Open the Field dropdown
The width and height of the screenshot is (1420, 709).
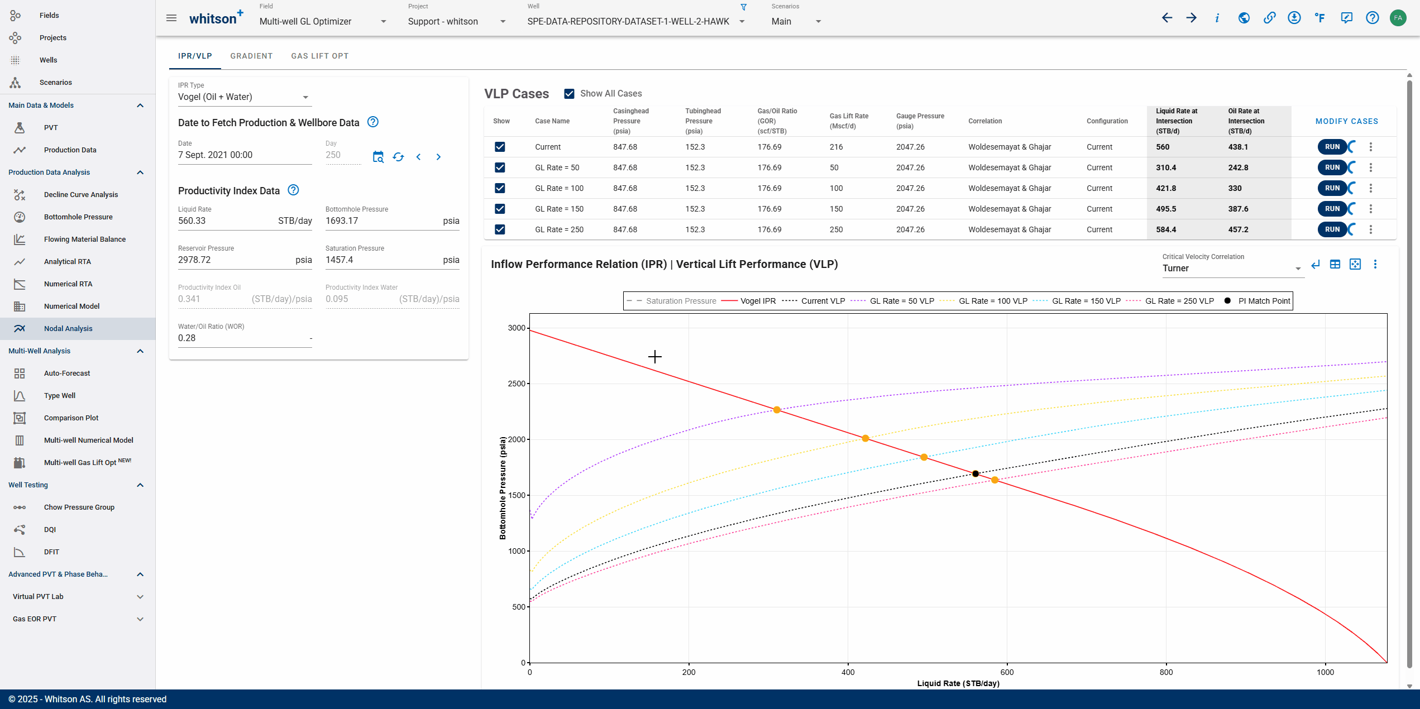323,21
